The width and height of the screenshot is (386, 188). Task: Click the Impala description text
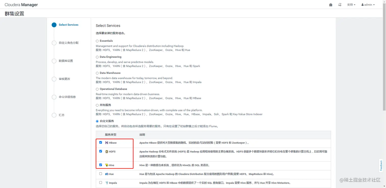(215, 183)
